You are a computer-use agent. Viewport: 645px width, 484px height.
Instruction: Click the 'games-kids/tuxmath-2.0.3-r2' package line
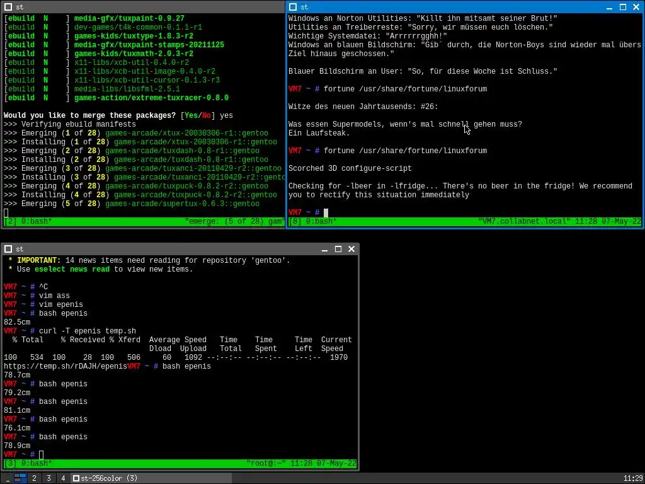(134, 54)
